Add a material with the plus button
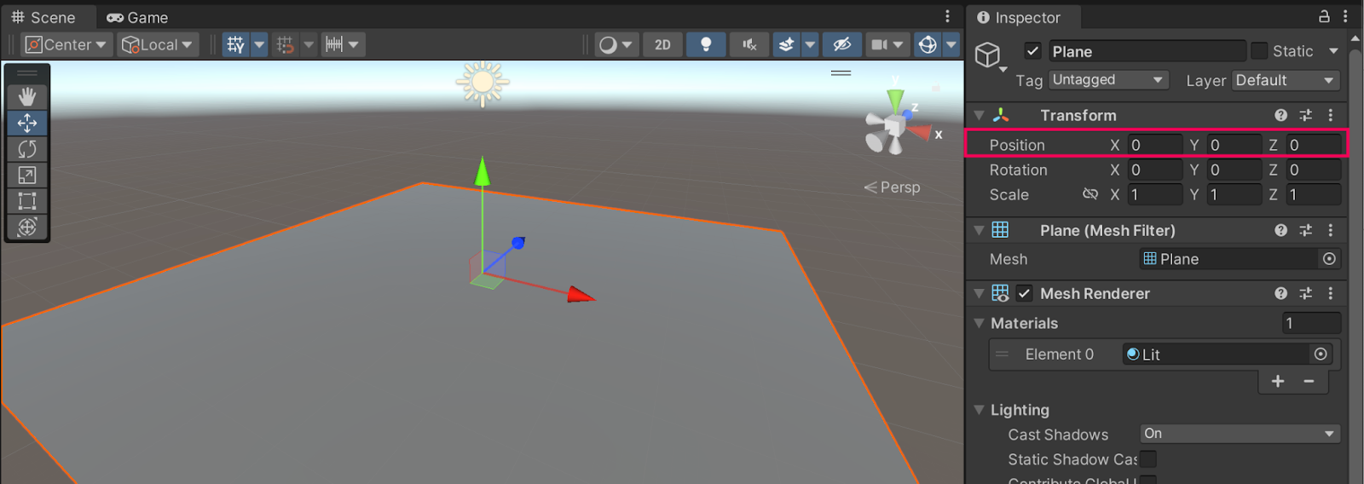The height and width of the screenshot is (484, 1364). (x=1277, y=381)
